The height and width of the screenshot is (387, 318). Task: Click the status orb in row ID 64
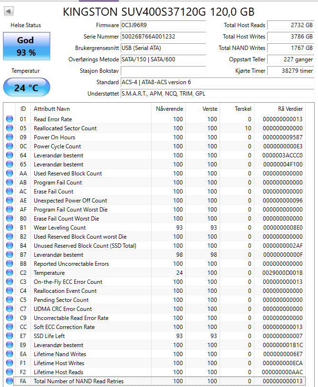click(x=10, y=155)
